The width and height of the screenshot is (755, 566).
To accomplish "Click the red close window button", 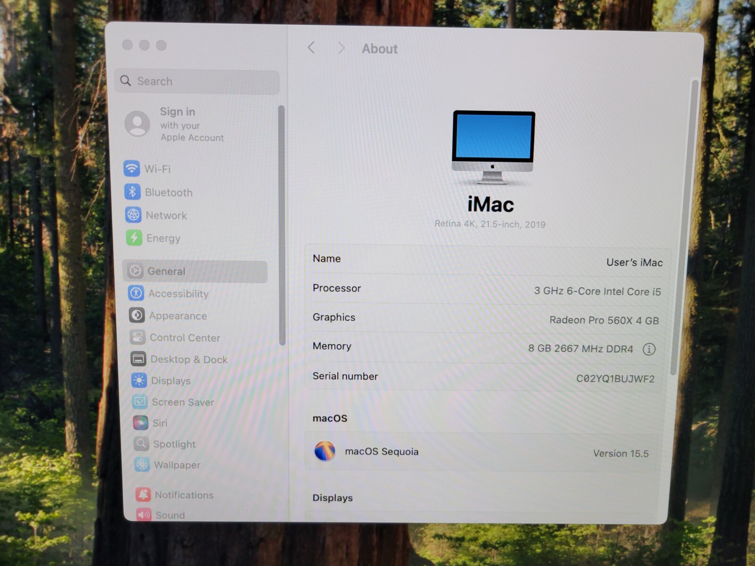I will [127, 45].
